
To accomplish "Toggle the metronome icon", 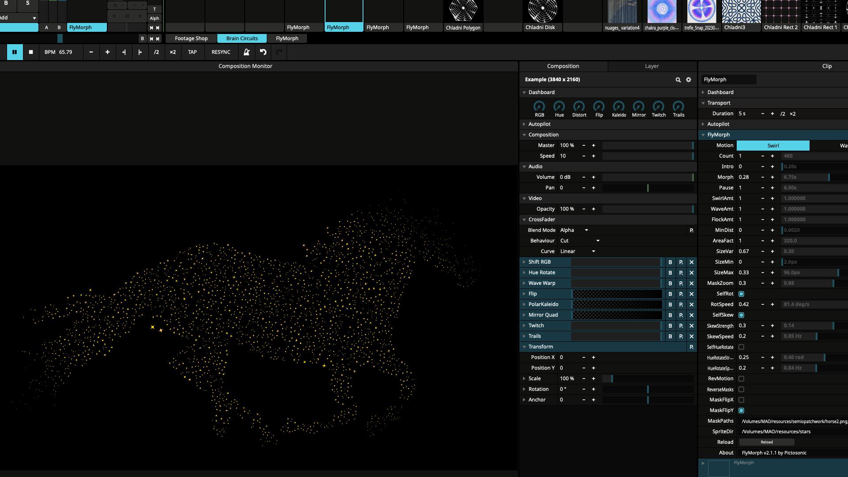I will coord(246,52).
